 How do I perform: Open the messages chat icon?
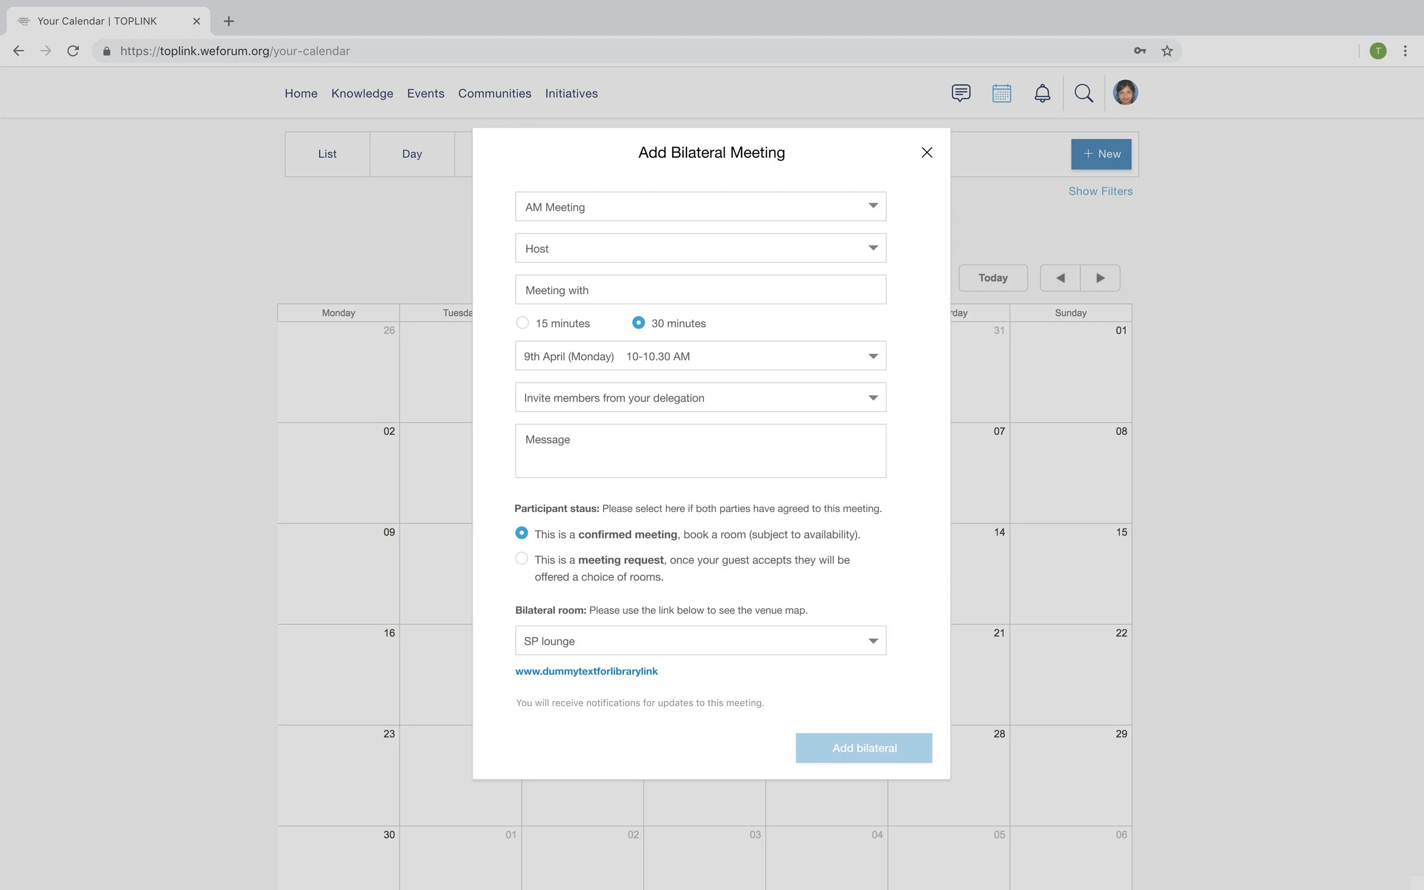point(960,93)
